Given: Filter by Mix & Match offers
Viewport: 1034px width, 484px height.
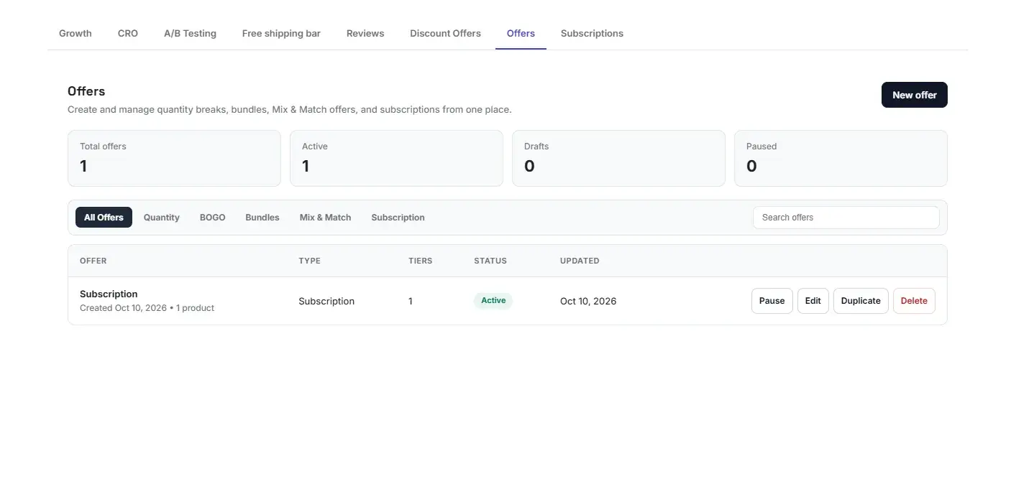Looking at the screenshot, I should [x=326, y=218].
